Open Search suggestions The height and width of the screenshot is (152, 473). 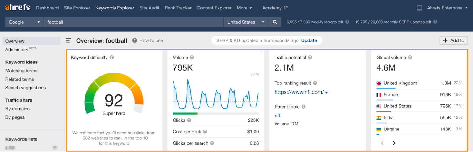tap(25, 88)
